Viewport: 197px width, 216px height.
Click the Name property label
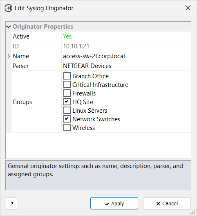tap(21, 56)
